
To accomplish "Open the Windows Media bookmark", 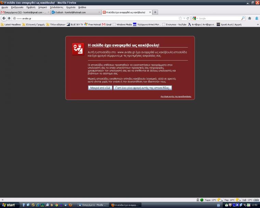I will point(122,25).
